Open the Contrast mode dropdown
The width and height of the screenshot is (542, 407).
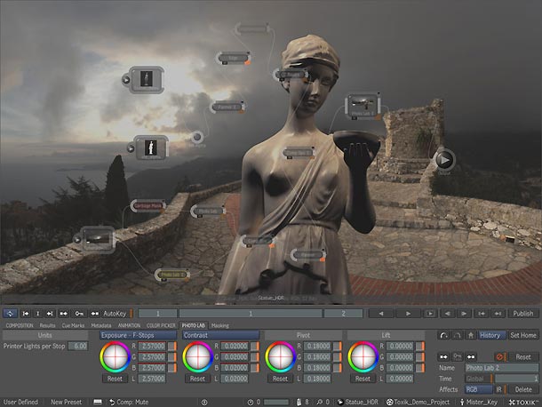point(219,335)
